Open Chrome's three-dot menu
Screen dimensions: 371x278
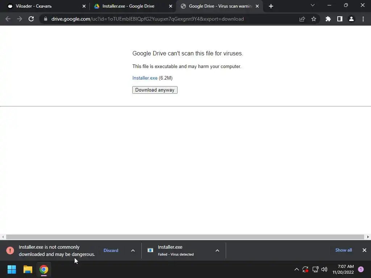[363, 19]
